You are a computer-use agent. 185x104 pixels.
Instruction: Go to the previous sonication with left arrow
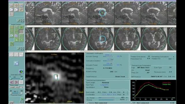[12, 82]
